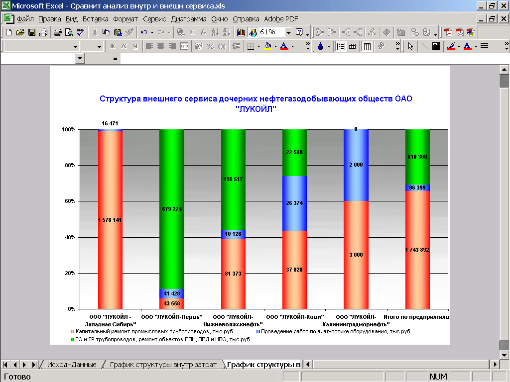Pick the Line drawing tool

[424, 46]
